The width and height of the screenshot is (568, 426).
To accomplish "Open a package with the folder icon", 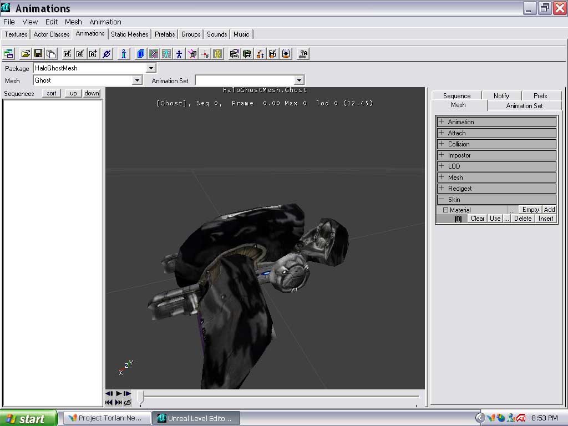I will click(26, 54).
